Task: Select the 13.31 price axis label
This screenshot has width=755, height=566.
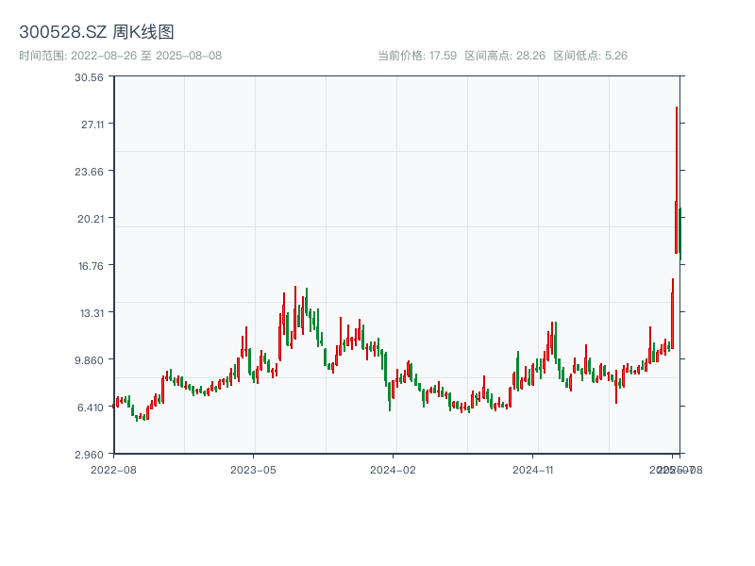Action: [89, 313]
